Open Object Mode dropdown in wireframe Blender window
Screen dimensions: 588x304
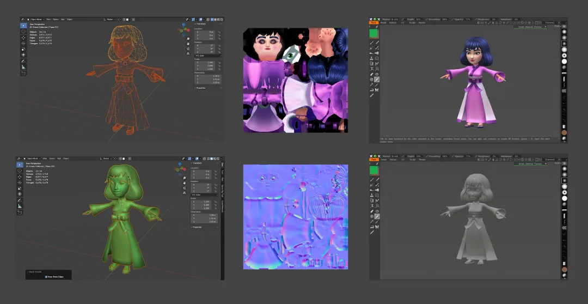35,20
